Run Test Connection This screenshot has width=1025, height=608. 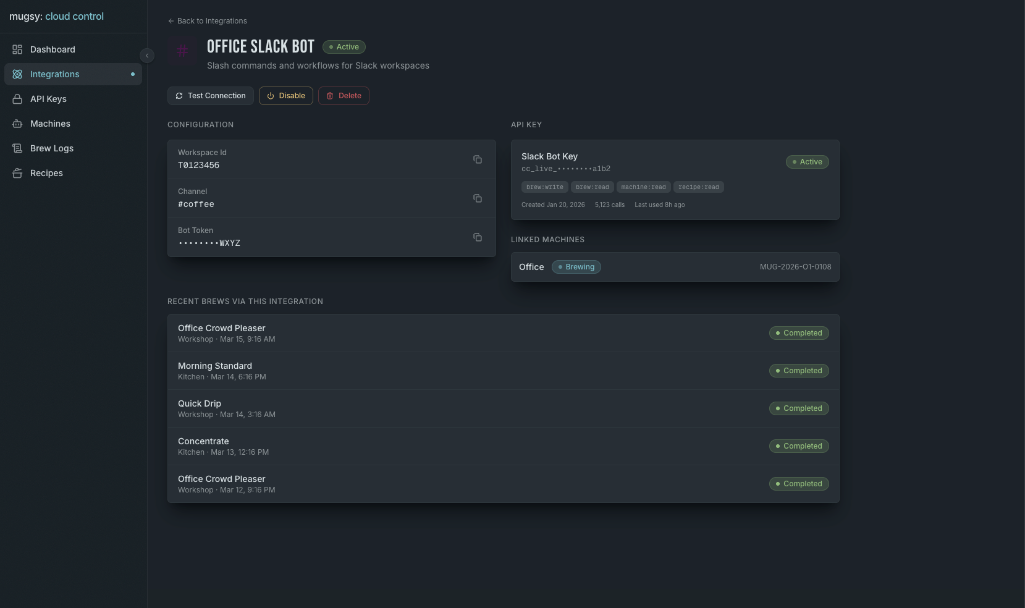pos(211,96)
